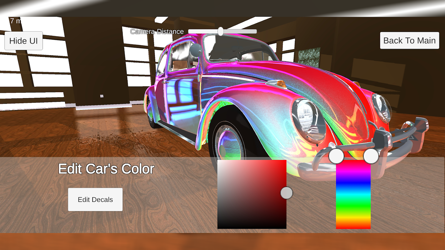
Task: Select the saturation picker's round gray handle
Action: (x=286, y=193)
